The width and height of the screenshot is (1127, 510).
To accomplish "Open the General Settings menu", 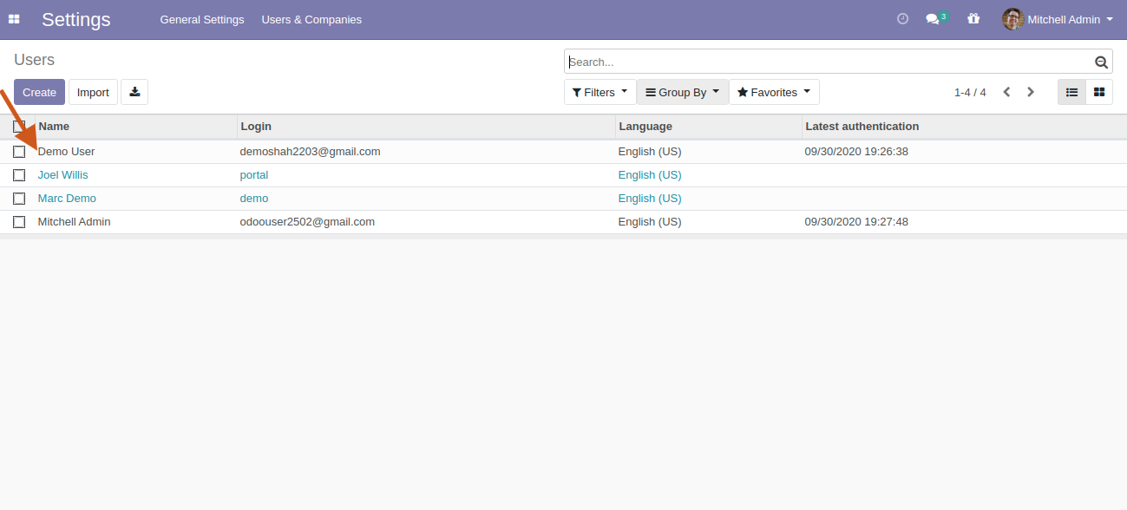I will coord(202,19).
